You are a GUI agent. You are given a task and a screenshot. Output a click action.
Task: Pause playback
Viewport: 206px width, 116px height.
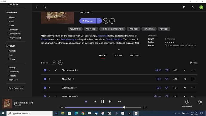[x=102, y=102]
